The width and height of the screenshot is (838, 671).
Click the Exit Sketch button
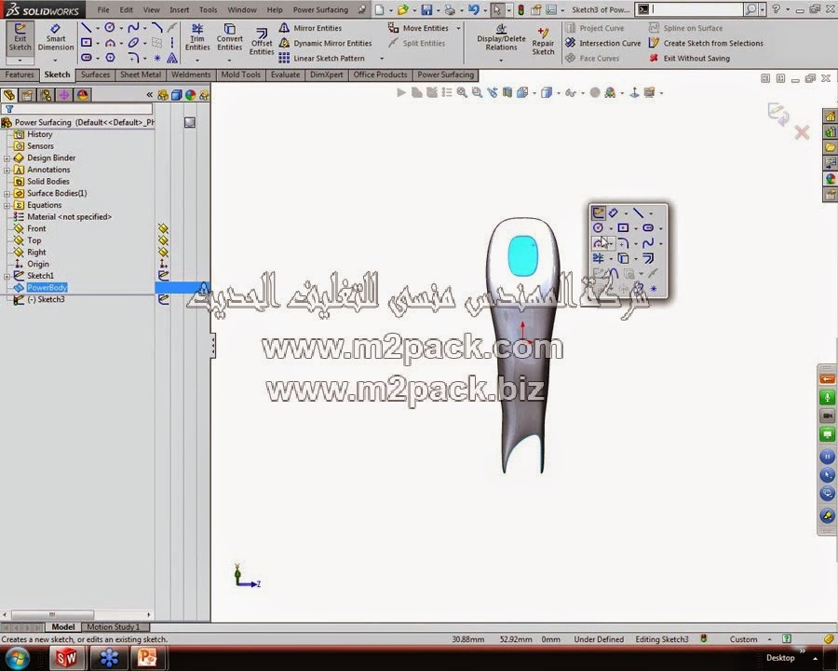[x=20, y=37]
